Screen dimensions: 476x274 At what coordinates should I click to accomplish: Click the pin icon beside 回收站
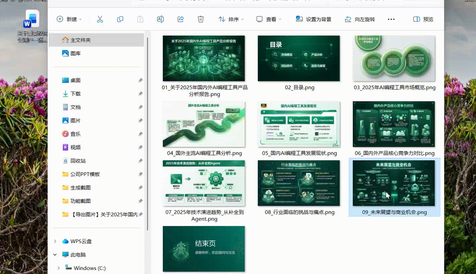[x=140, y=161]
